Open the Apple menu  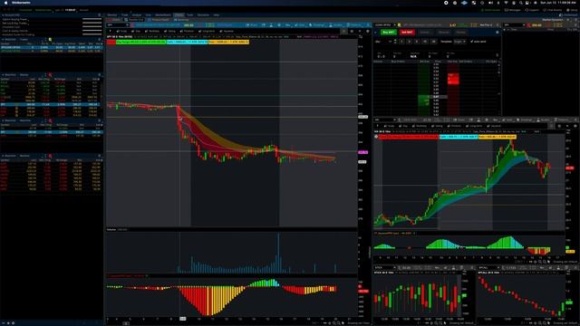[5, 3]
